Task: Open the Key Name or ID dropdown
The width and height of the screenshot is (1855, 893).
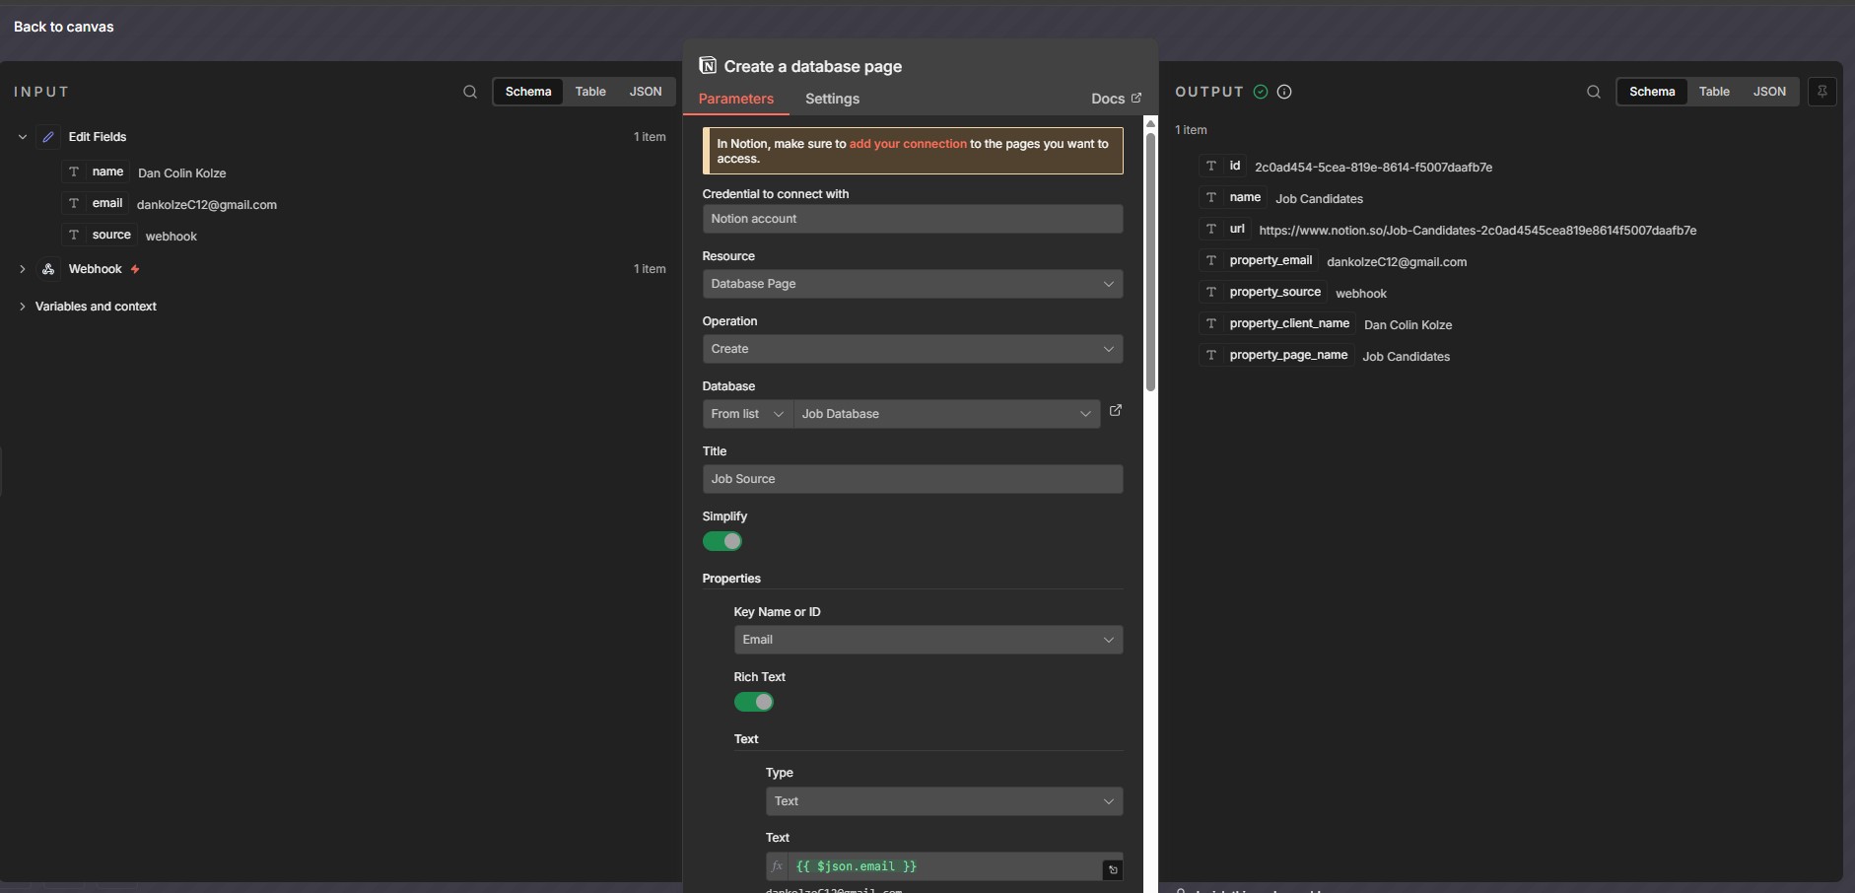Action: (928, 640)
